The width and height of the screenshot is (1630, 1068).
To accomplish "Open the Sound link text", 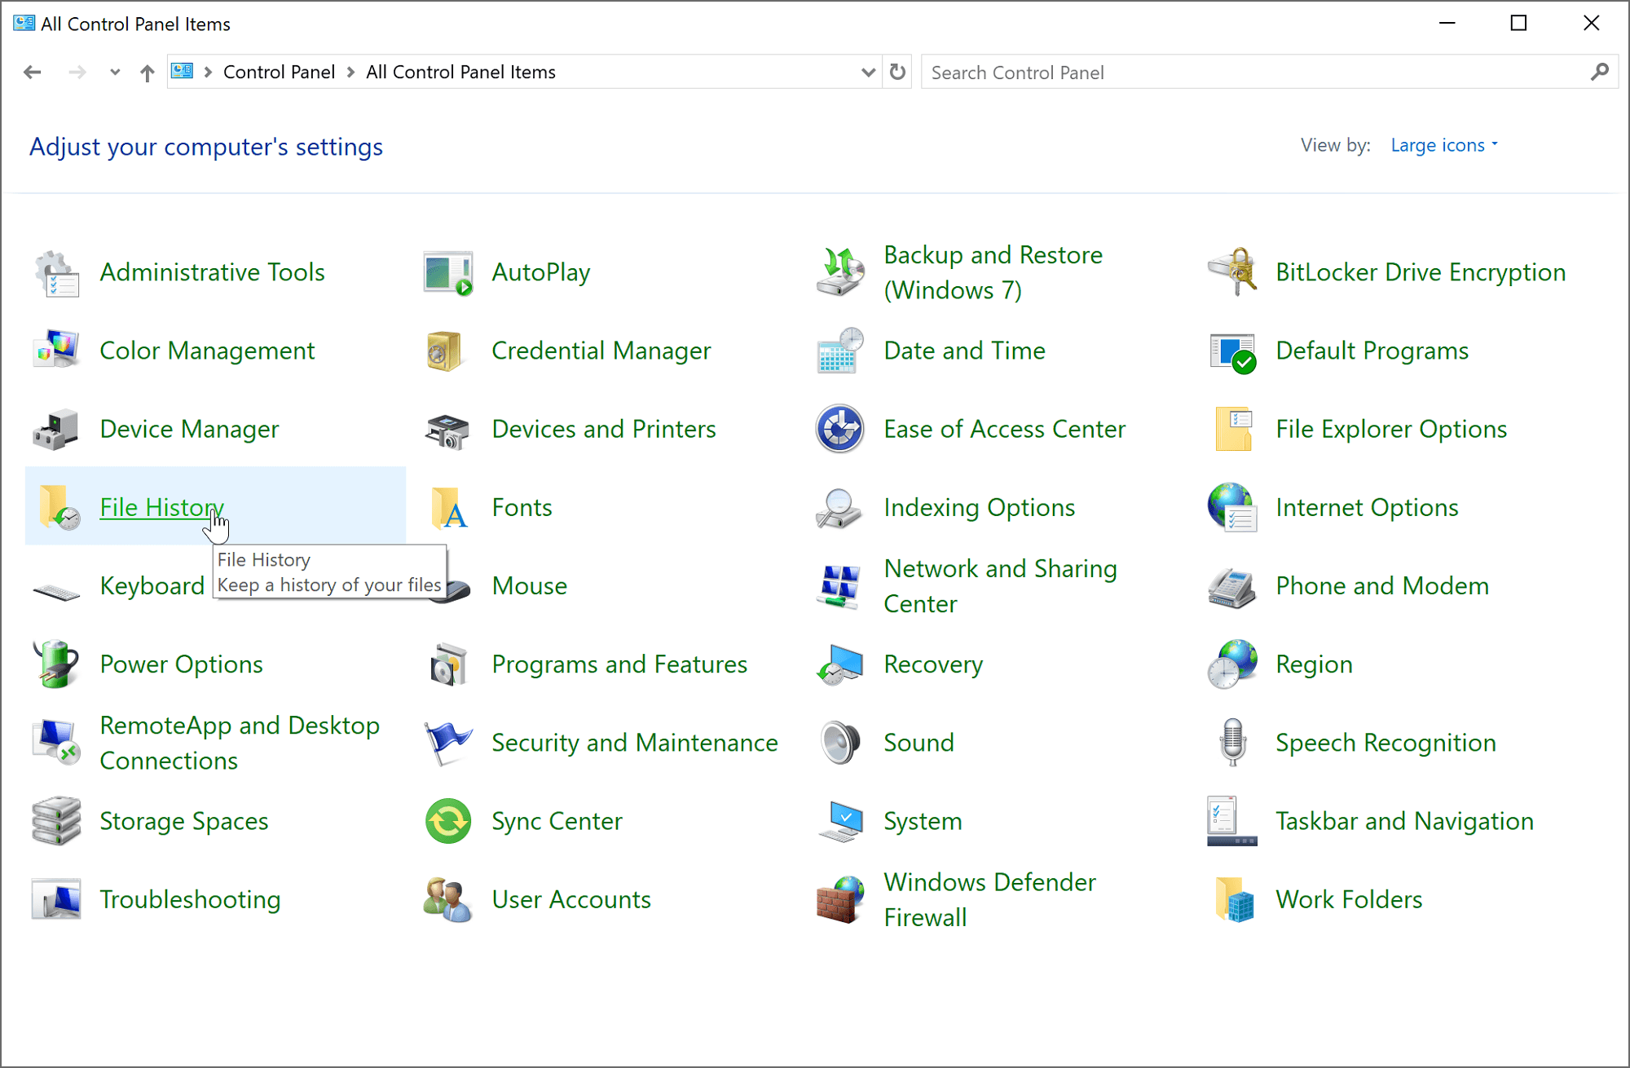I will tap(919, 743).
